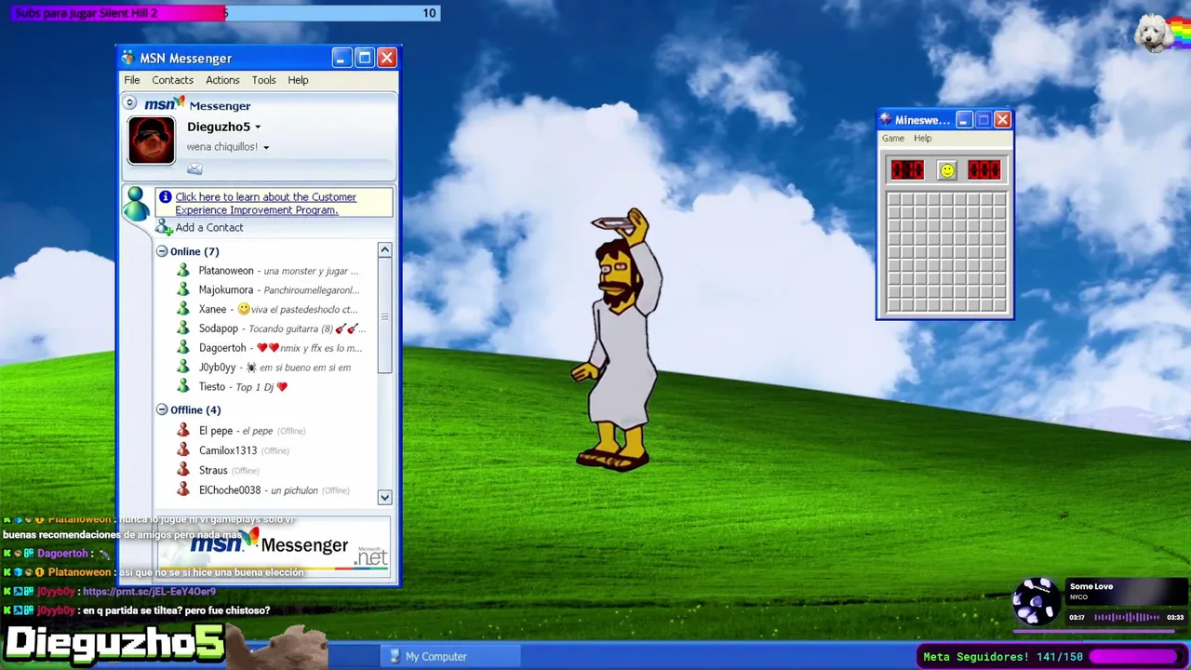Click the Minesweeper title bar mine icon
Viewport: 1191px width, 670px height.
[886, 120]
